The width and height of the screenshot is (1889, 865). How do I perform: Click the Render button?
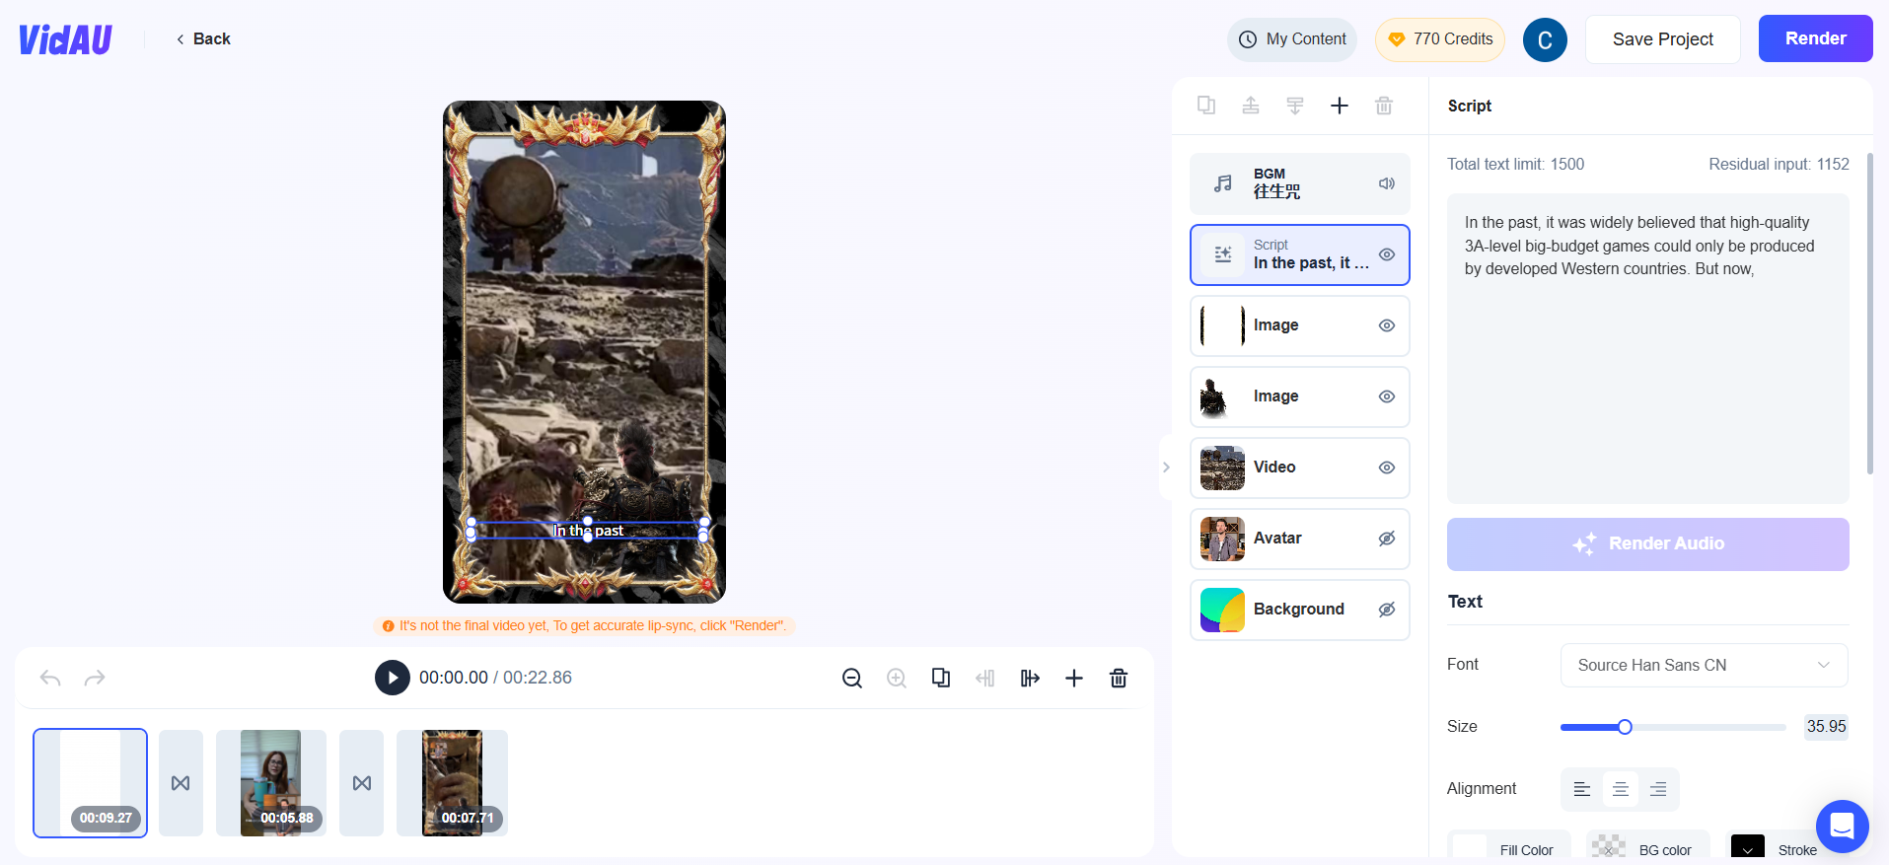tap(1816, 38)
